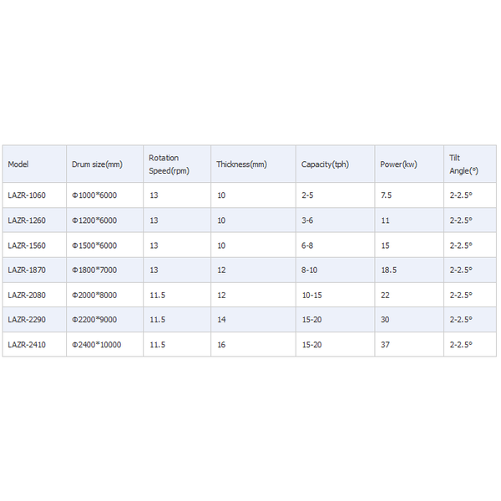Select the LAZR-1560 row label

tap(34, 245)
